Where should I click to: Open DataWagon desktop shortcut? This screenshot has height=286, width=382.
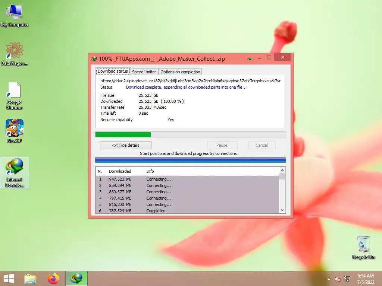point(15,54)
